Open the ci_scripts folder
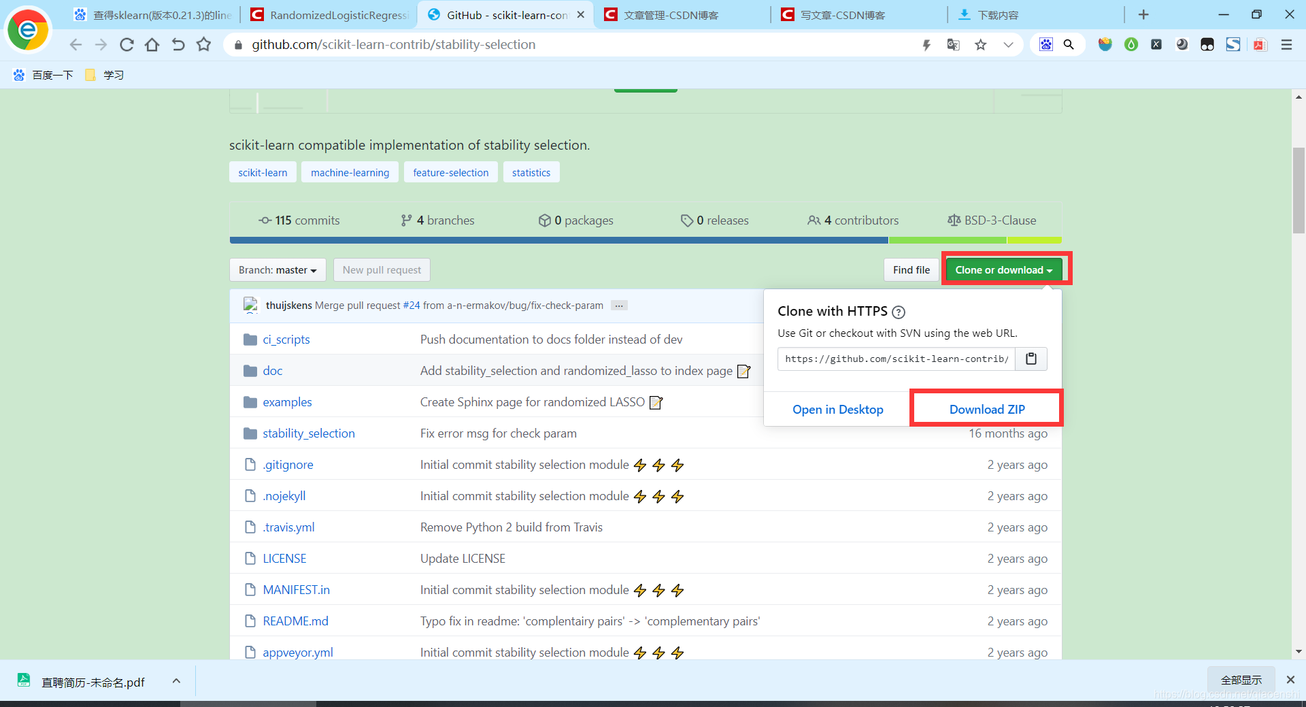The height and width of the screenshot is (707, 1306). coord(286,340)
